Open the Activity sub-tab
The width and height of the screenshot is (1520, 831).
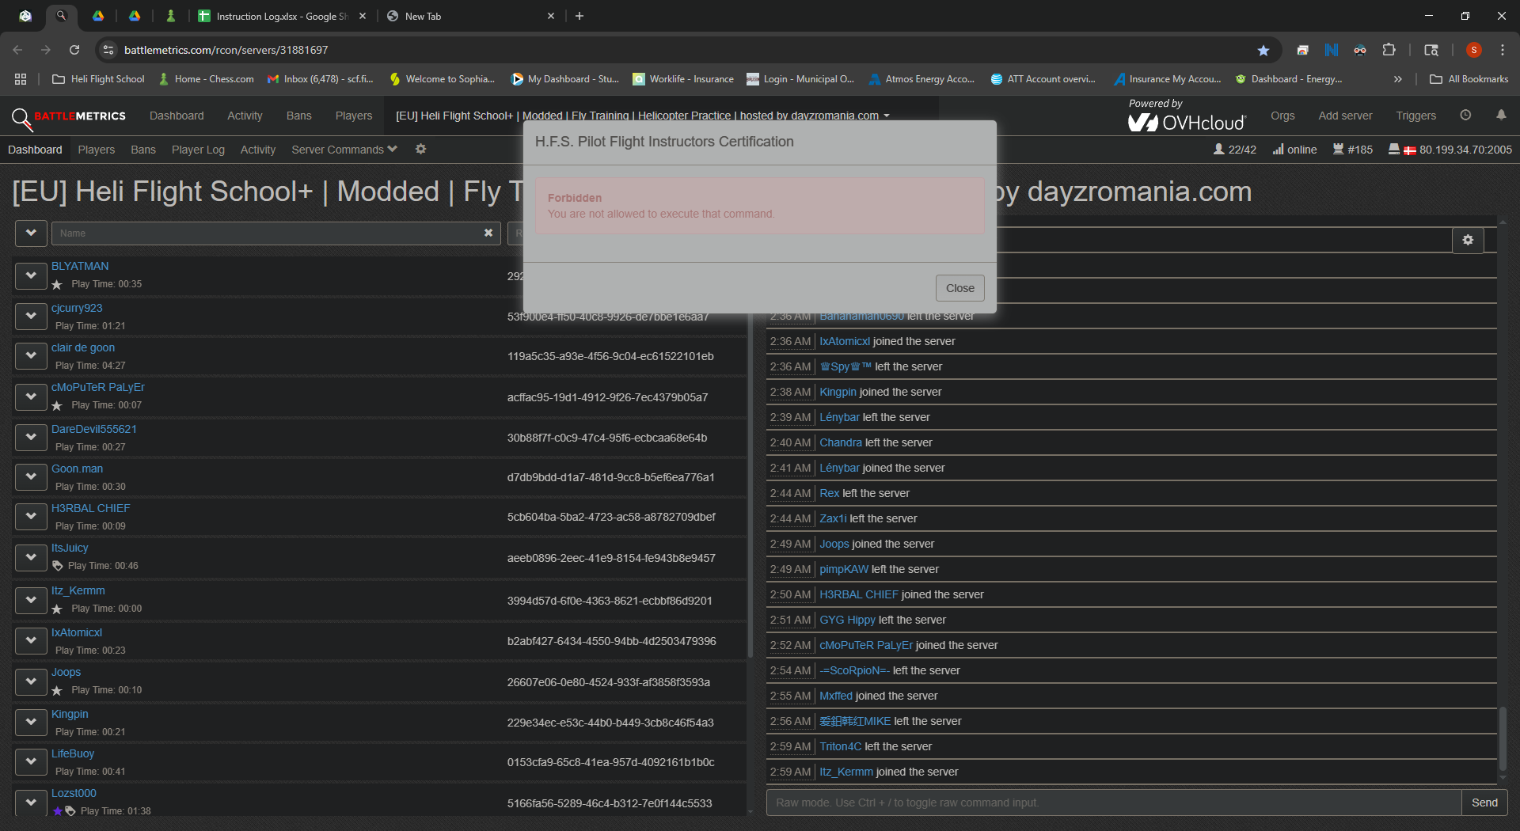258,150
